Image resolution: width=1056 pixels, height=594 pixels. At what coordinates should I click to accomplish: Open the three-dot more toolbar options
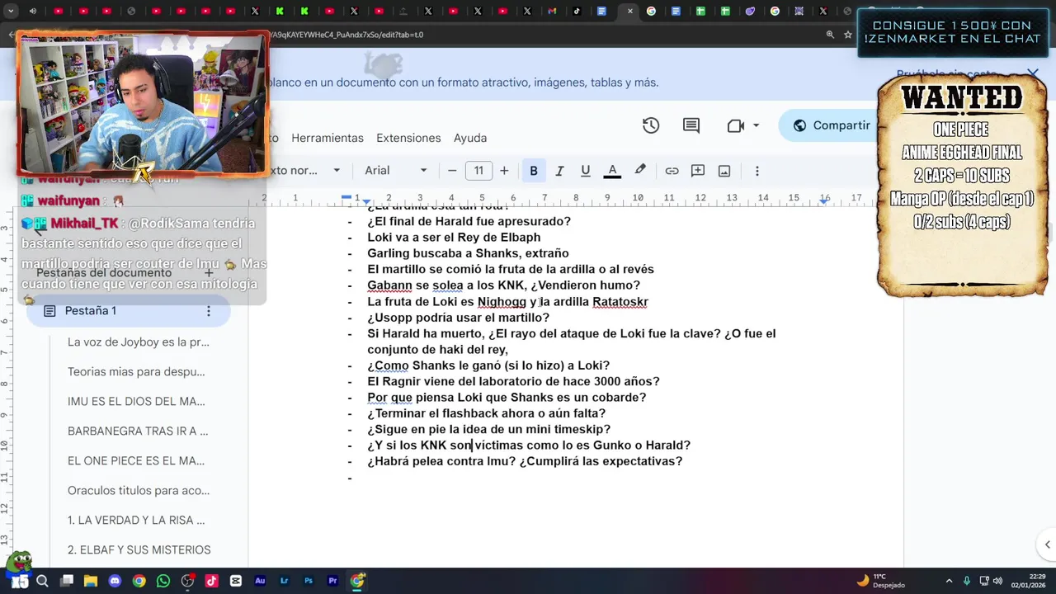click(757, 171)
